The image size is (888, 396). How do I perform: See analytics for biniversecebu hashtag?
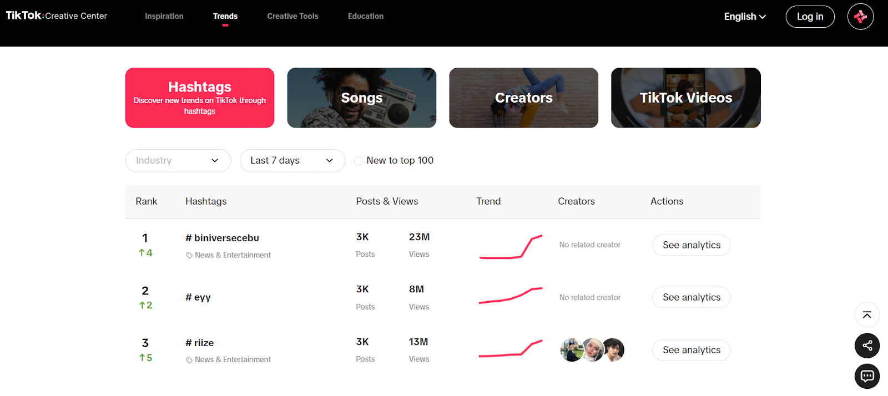(x=691, y=245)
